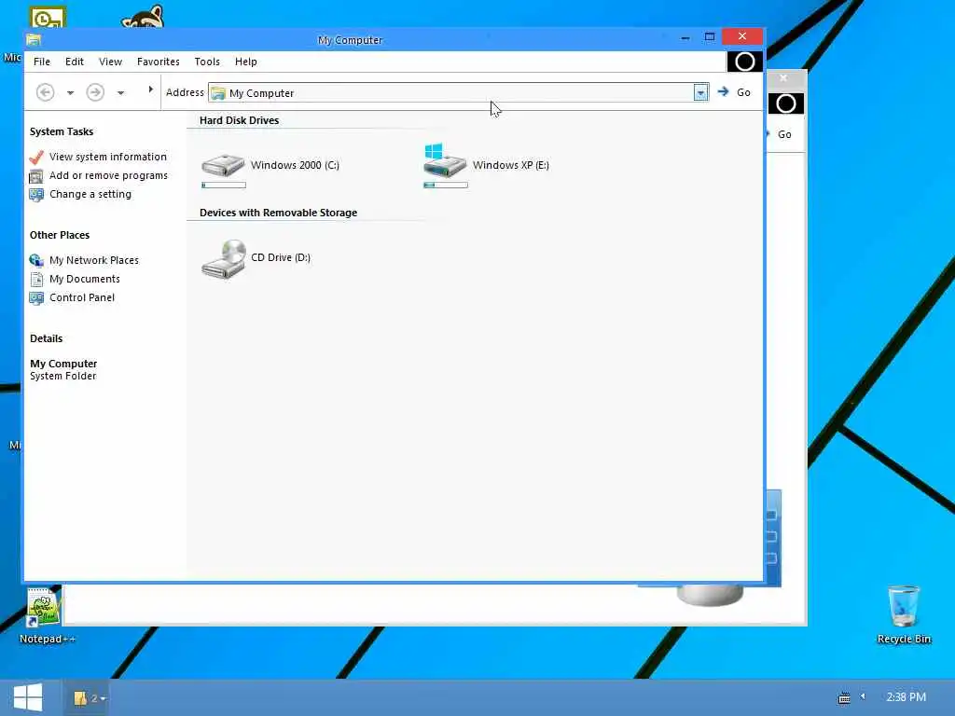Viewport: 955px width, 716px height.
Task: Minimize the My Computer window
Action: click(x=685, y=37)
